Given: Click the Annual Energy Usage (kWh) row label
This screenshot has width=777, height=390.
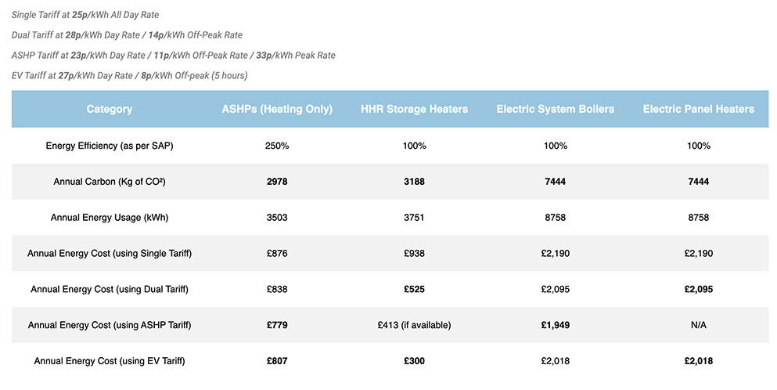Looking at the screenshot, I should pos(110,218).
